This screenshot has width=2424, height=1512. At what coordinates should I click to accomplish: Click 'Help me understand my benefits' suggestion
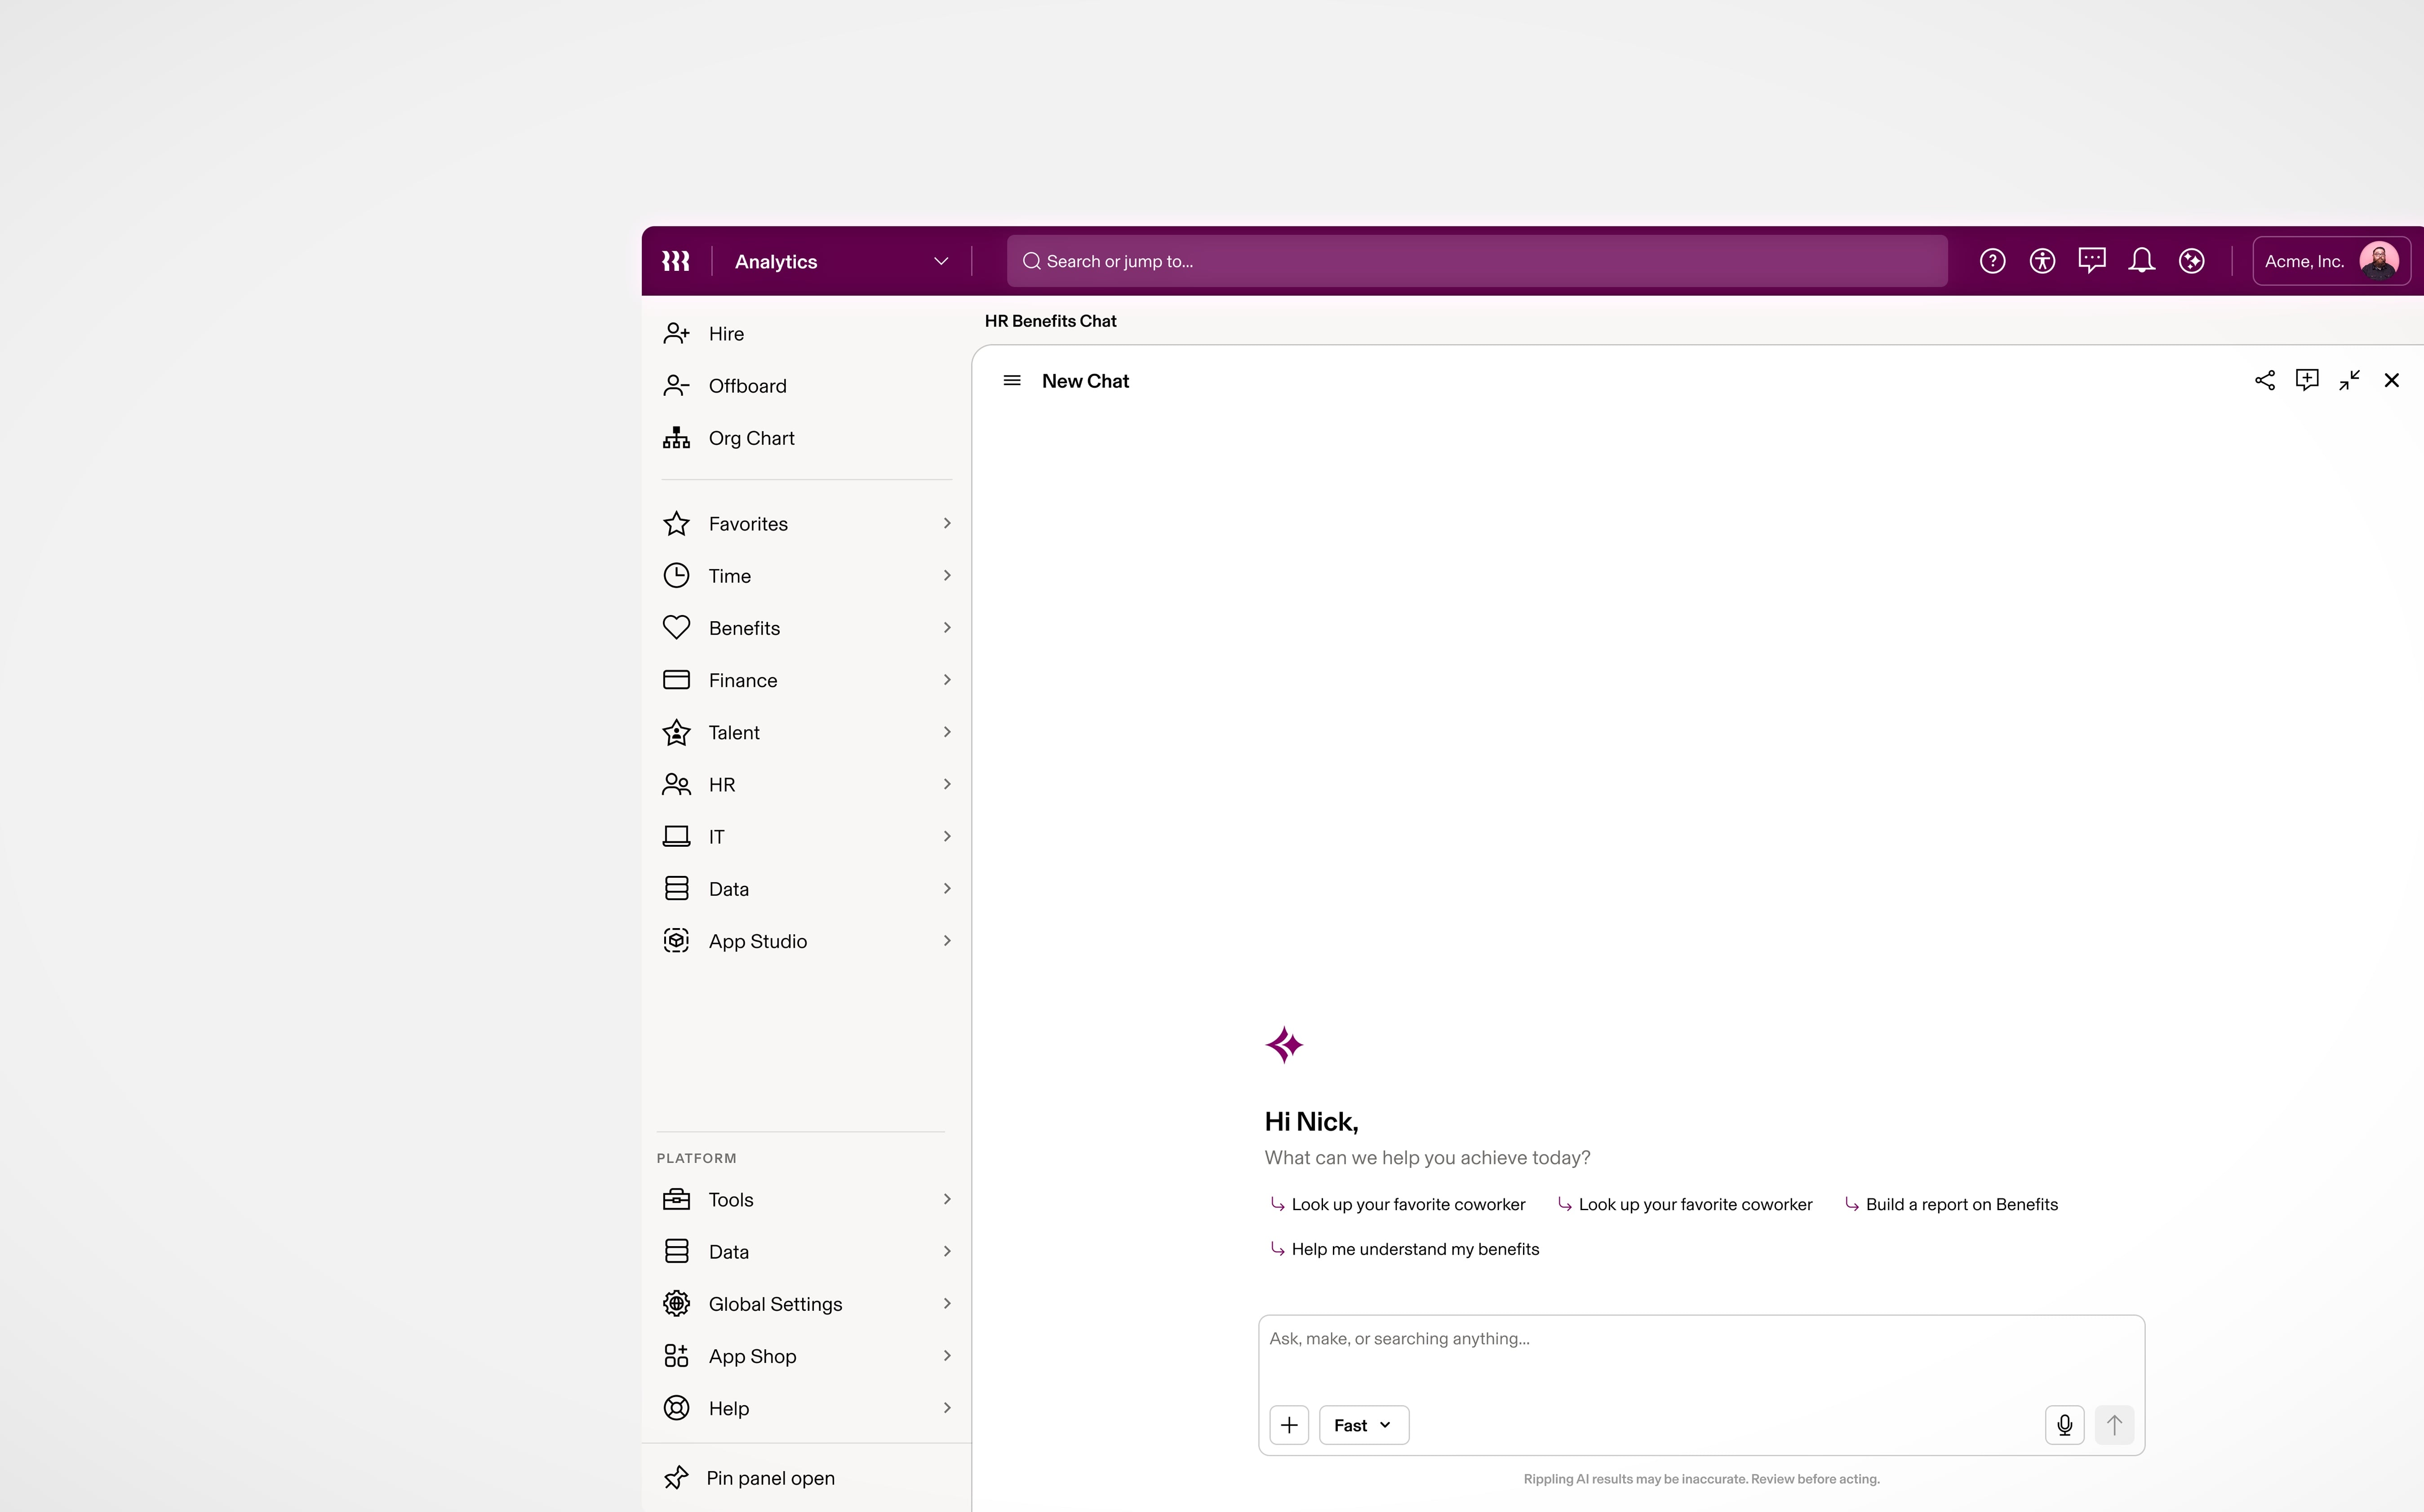point(1405,1249)
